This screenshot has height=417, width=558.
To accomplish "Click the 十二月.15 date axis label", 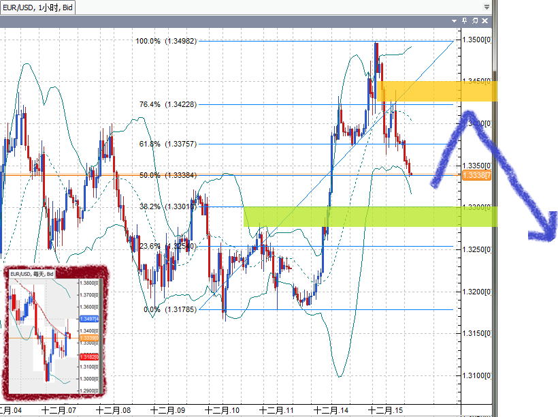I will coord(385,410).
